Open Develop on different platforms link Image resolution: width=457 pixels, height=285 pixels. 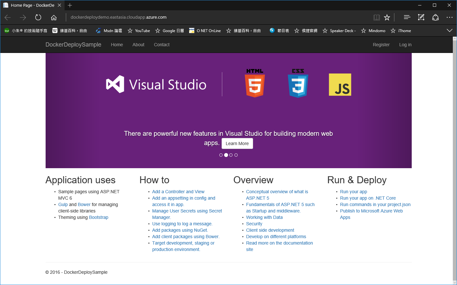click(x=276, y=237)
